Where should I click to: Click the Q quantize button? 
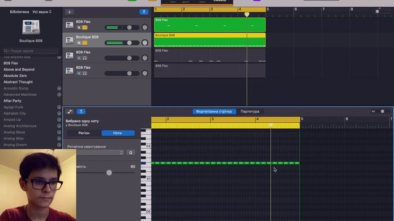click(x=131, y=152)
